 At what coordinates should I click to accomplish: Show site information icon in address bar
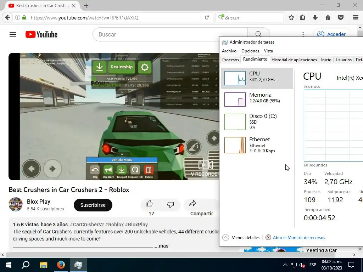click(x=18, y=18)
